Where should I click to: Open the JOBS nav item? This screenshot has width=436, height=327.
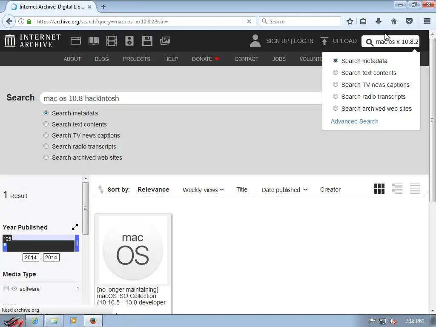click(x=279, y=59)
